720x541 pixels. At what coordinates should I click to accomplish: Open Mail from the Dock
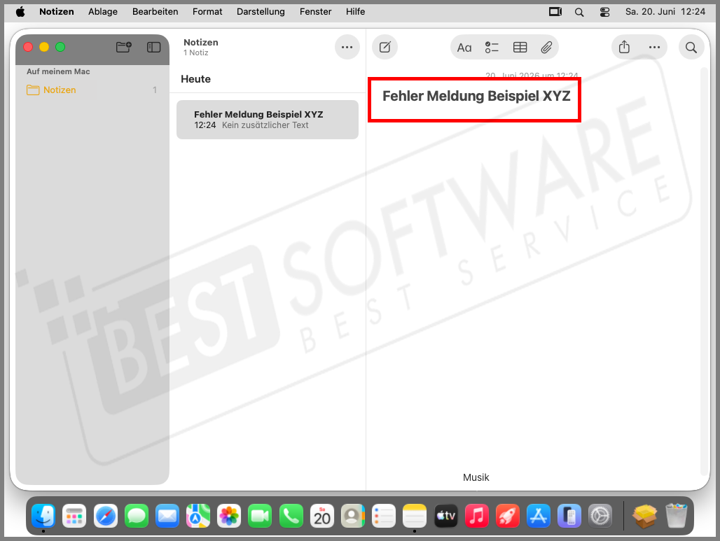coord(167,516)
